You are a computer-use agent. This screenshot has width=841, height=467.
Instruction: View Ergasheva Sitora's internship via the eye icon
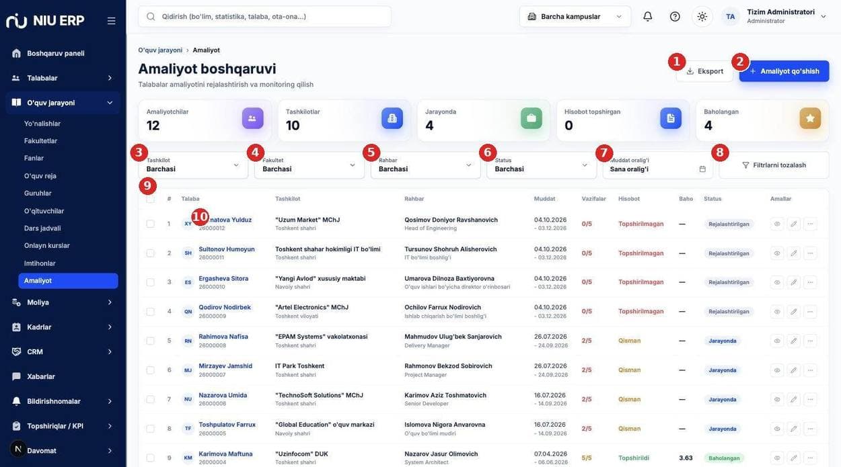click(777, 282)
